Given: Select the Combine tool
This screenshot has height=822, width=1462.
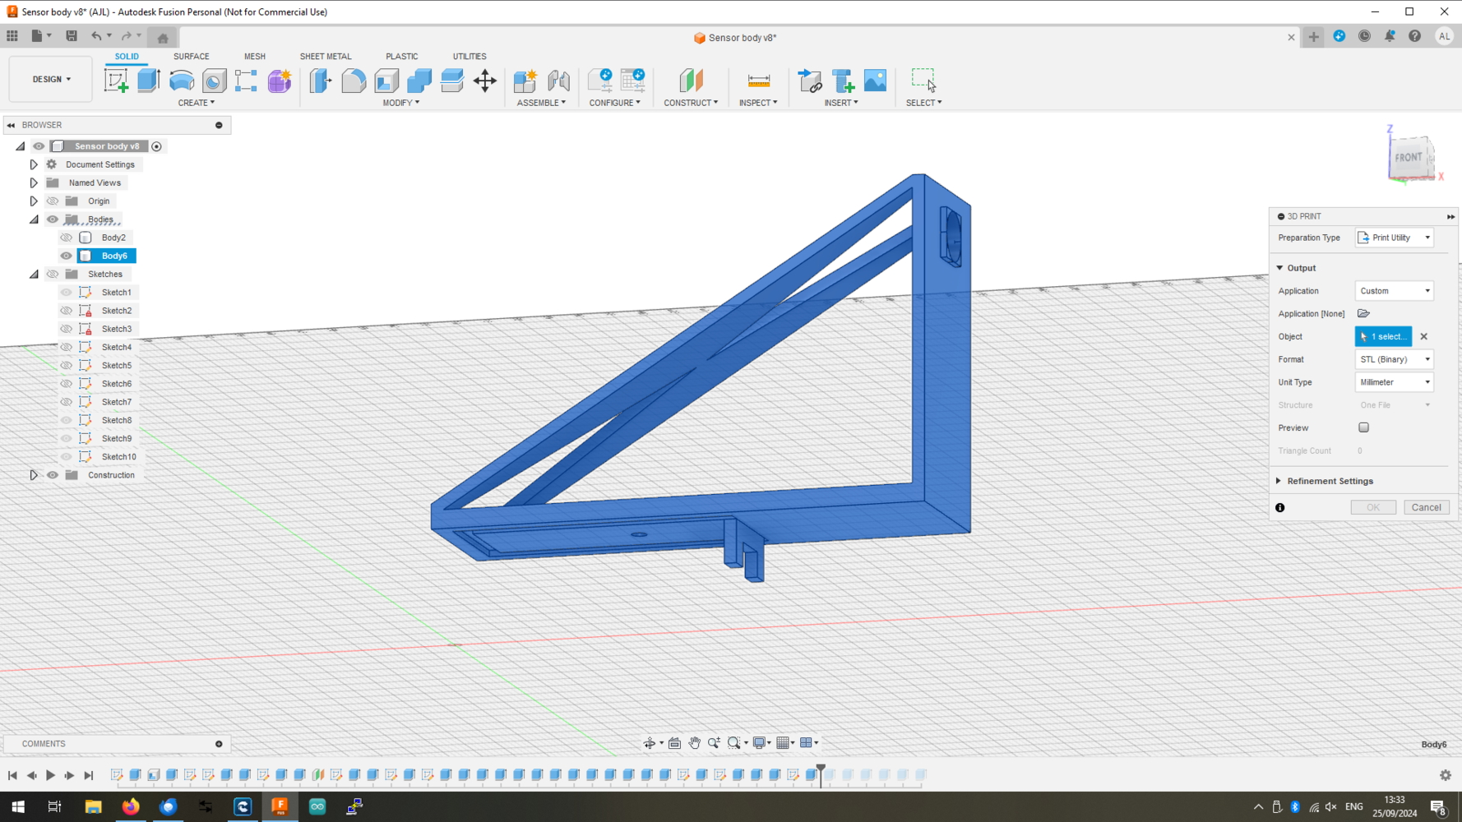Looking at the screenshot, I should point(419,81).
